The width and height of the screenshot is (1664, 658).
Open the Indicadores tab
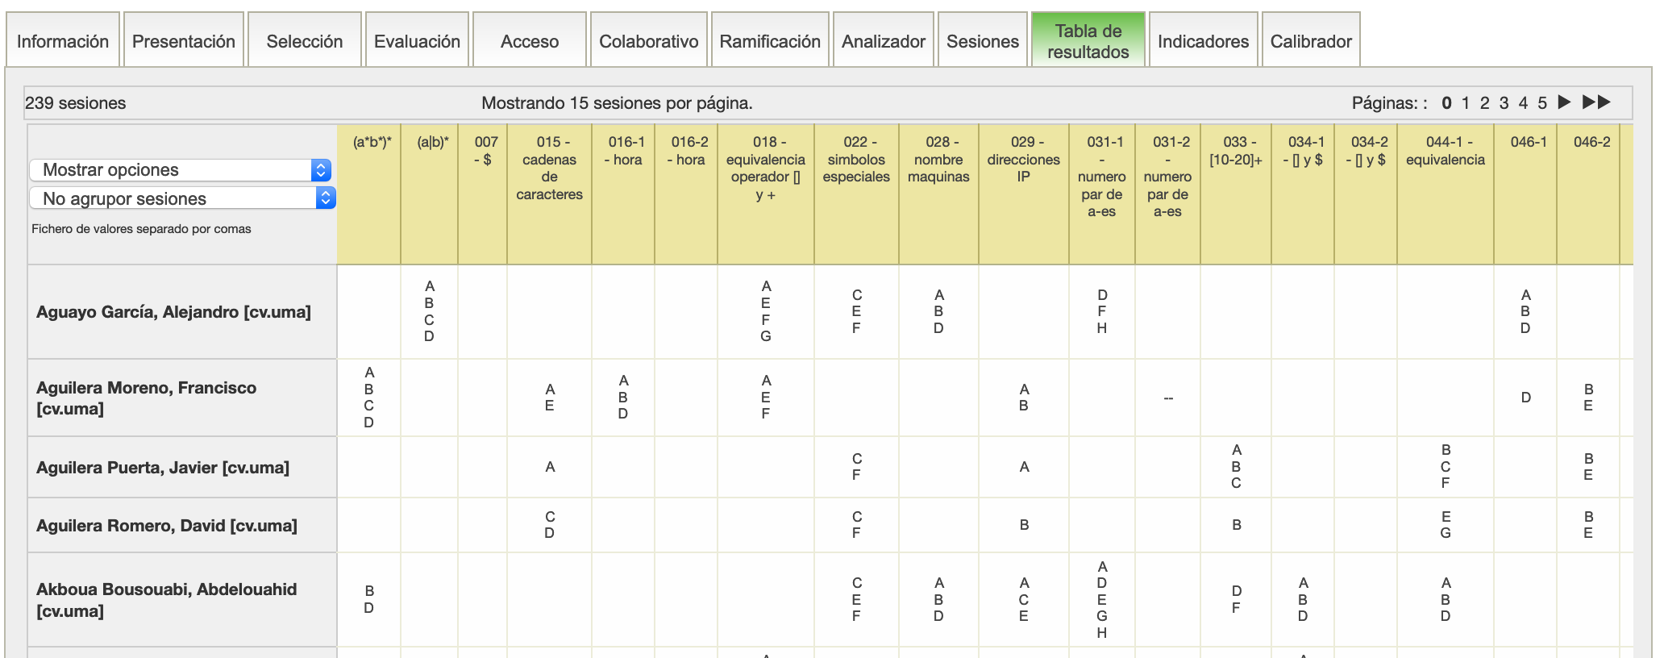tap(1203, 41)
